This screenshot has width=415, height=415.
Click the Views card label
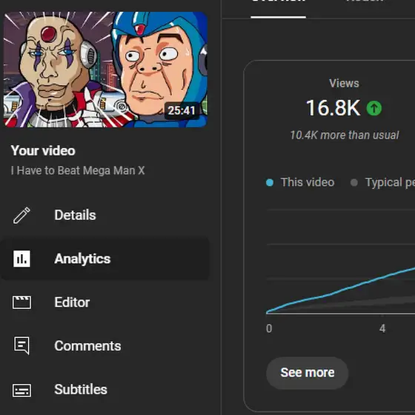click(344, 83)
